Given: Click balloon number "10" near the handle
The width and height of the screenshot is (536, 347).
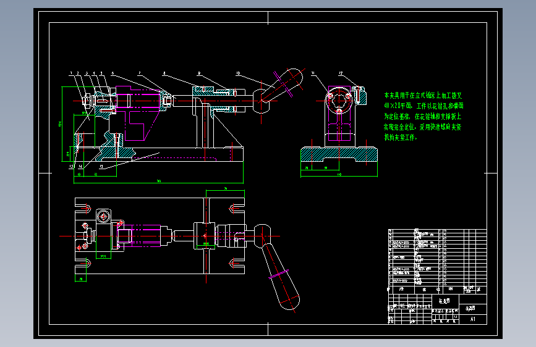Looking at the screenshot, I should click(x=238, y=73).
